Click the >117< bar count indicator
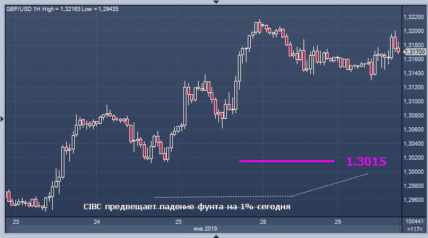This screenshot has width=428, height=238. pos(415,229)
